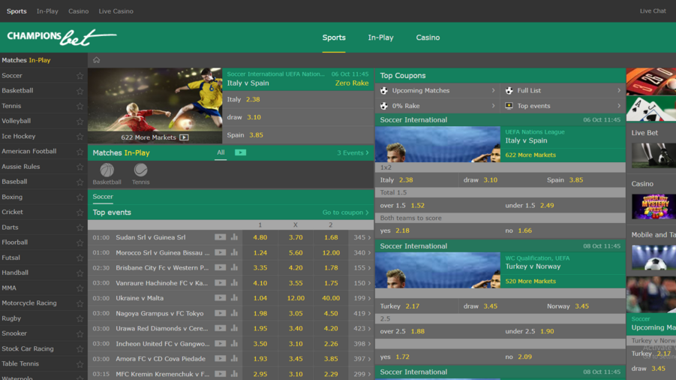
Task: Expand 345 markets for Sudan Srl match
Action: pyautogui.click(x=361, y=237)
